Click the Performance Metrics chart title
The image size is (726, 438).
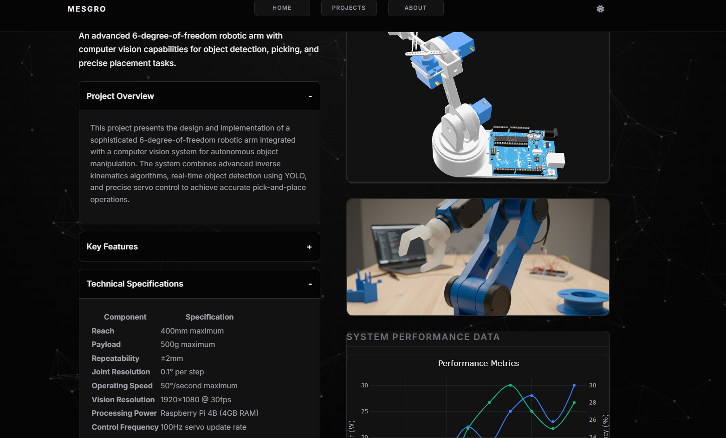(478, 363)
